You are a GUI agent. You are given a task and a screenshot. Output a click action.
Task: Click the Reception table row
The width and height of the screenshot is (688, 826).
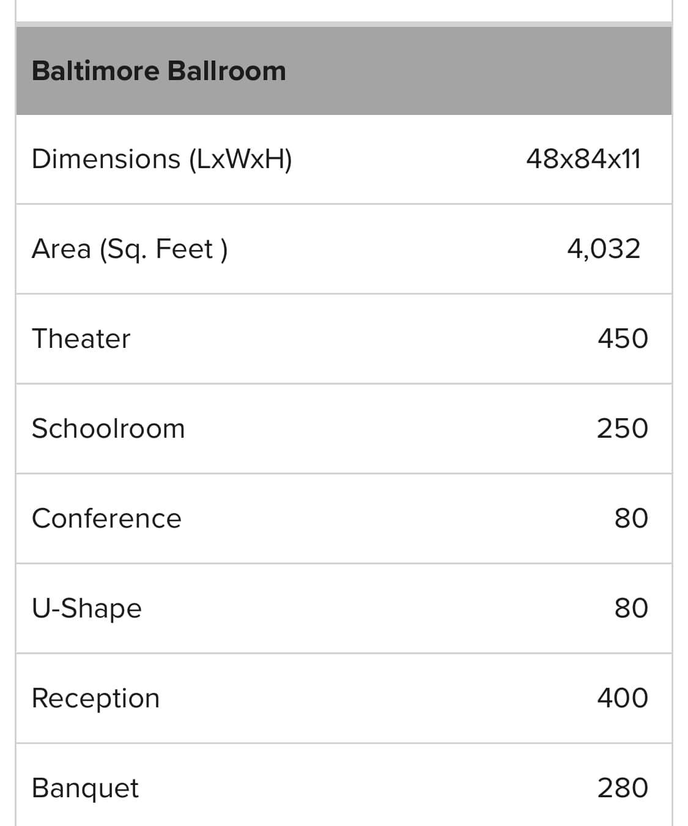pos(344,698)
